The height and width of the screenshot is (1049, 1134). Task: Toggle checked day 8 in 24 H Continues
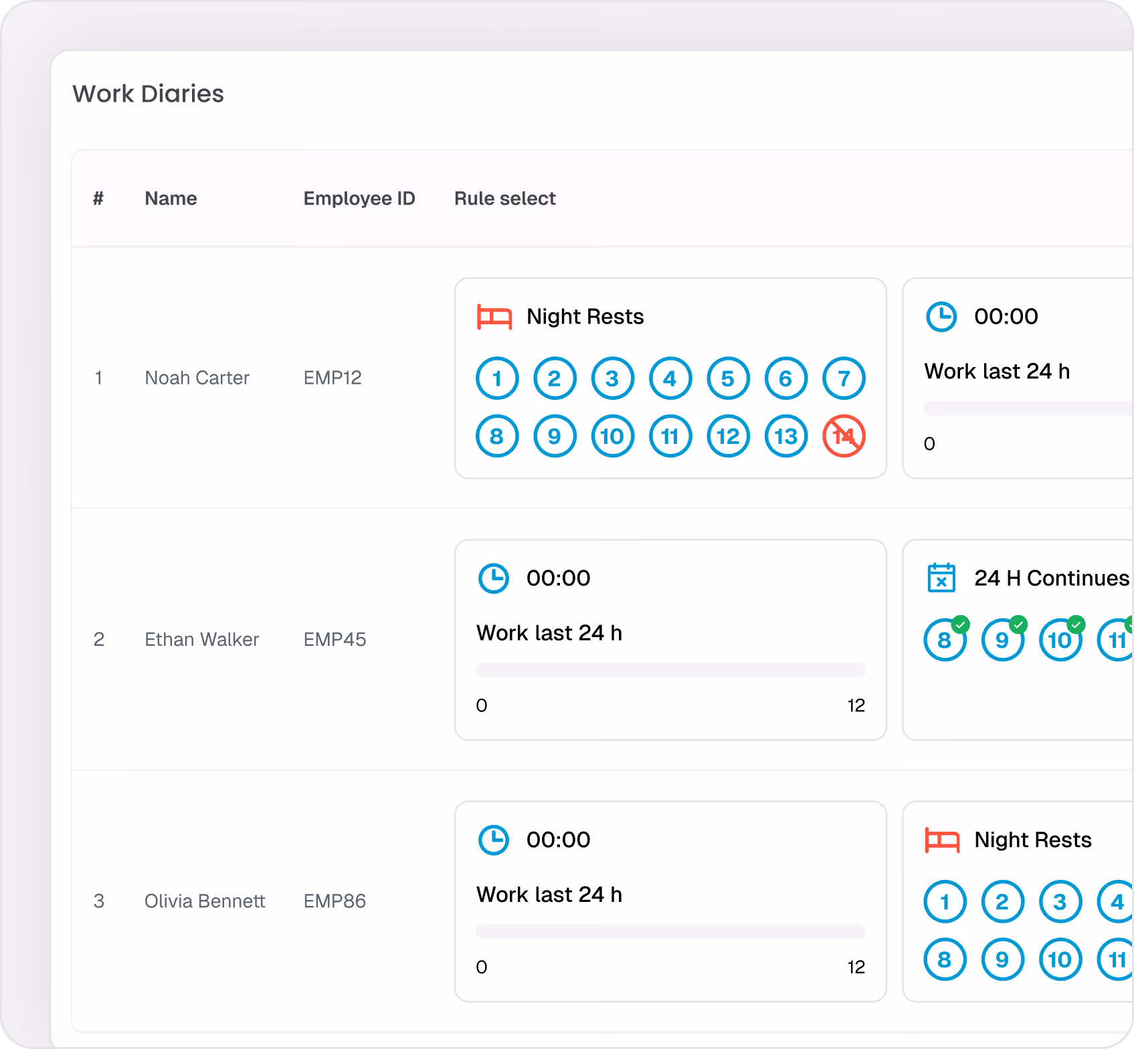tap(945, 640)
